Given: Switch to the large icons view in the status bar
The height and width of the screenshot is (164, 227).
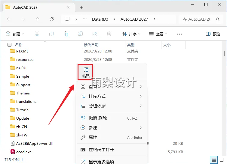Looking at the screenshot, I should coord(222,160).
